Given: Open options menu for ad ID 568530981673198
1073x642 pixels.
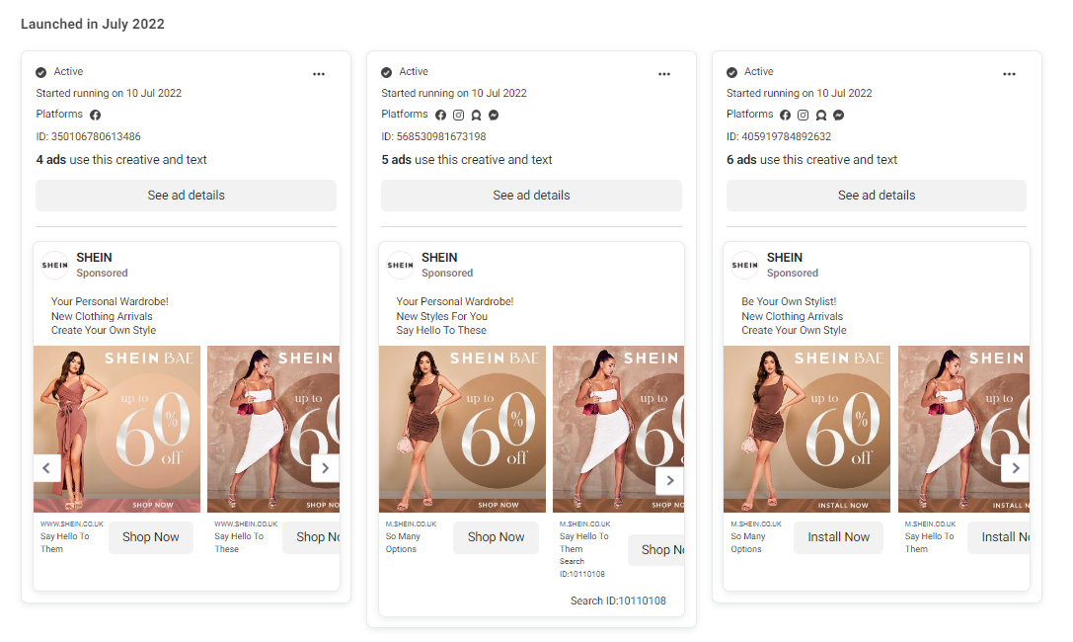Looking at the screenshot, I should [x=664, y=74].
